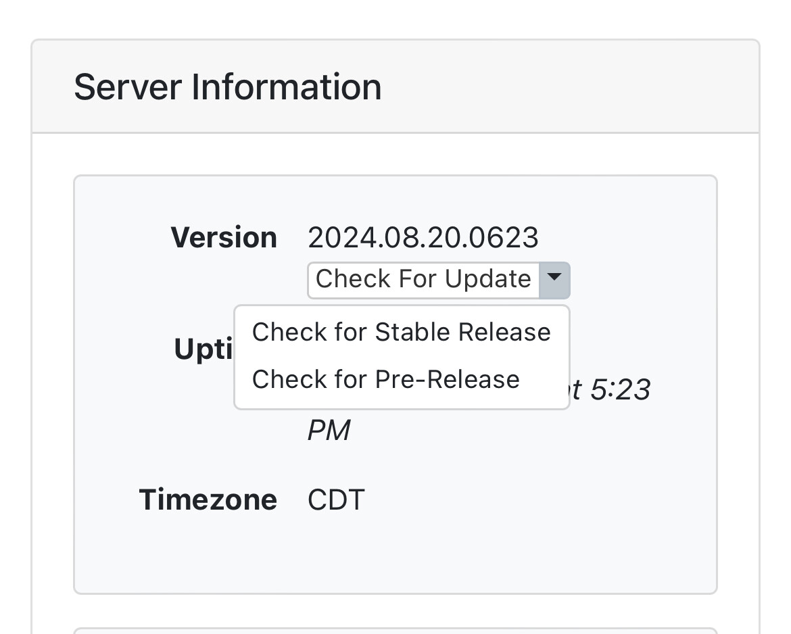Screen dimensions: 791x634
Task: Click the Timezone label
Action: pos(208,500)
